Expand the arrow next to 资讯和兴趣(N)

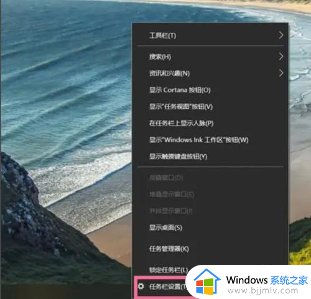point(281,73)
